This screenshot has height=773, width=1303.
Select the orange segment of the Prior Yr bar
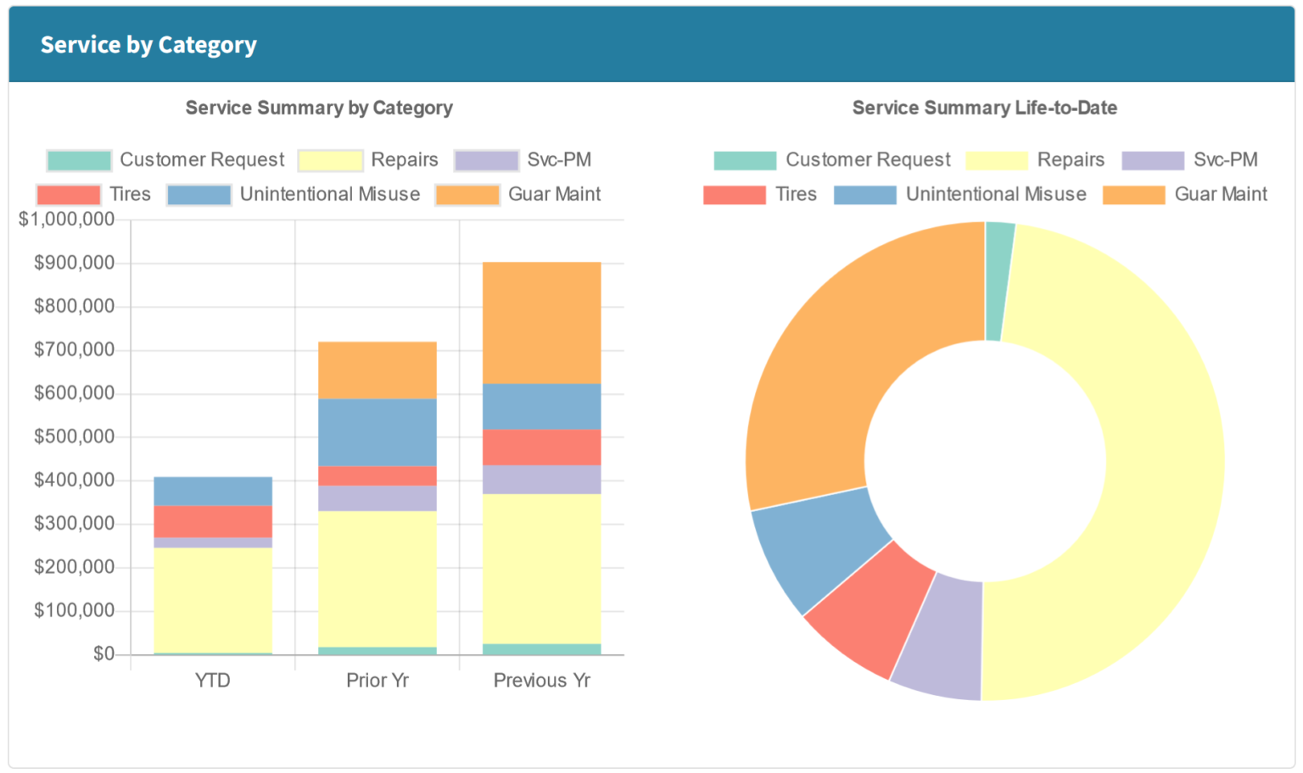tap(377, 369)
